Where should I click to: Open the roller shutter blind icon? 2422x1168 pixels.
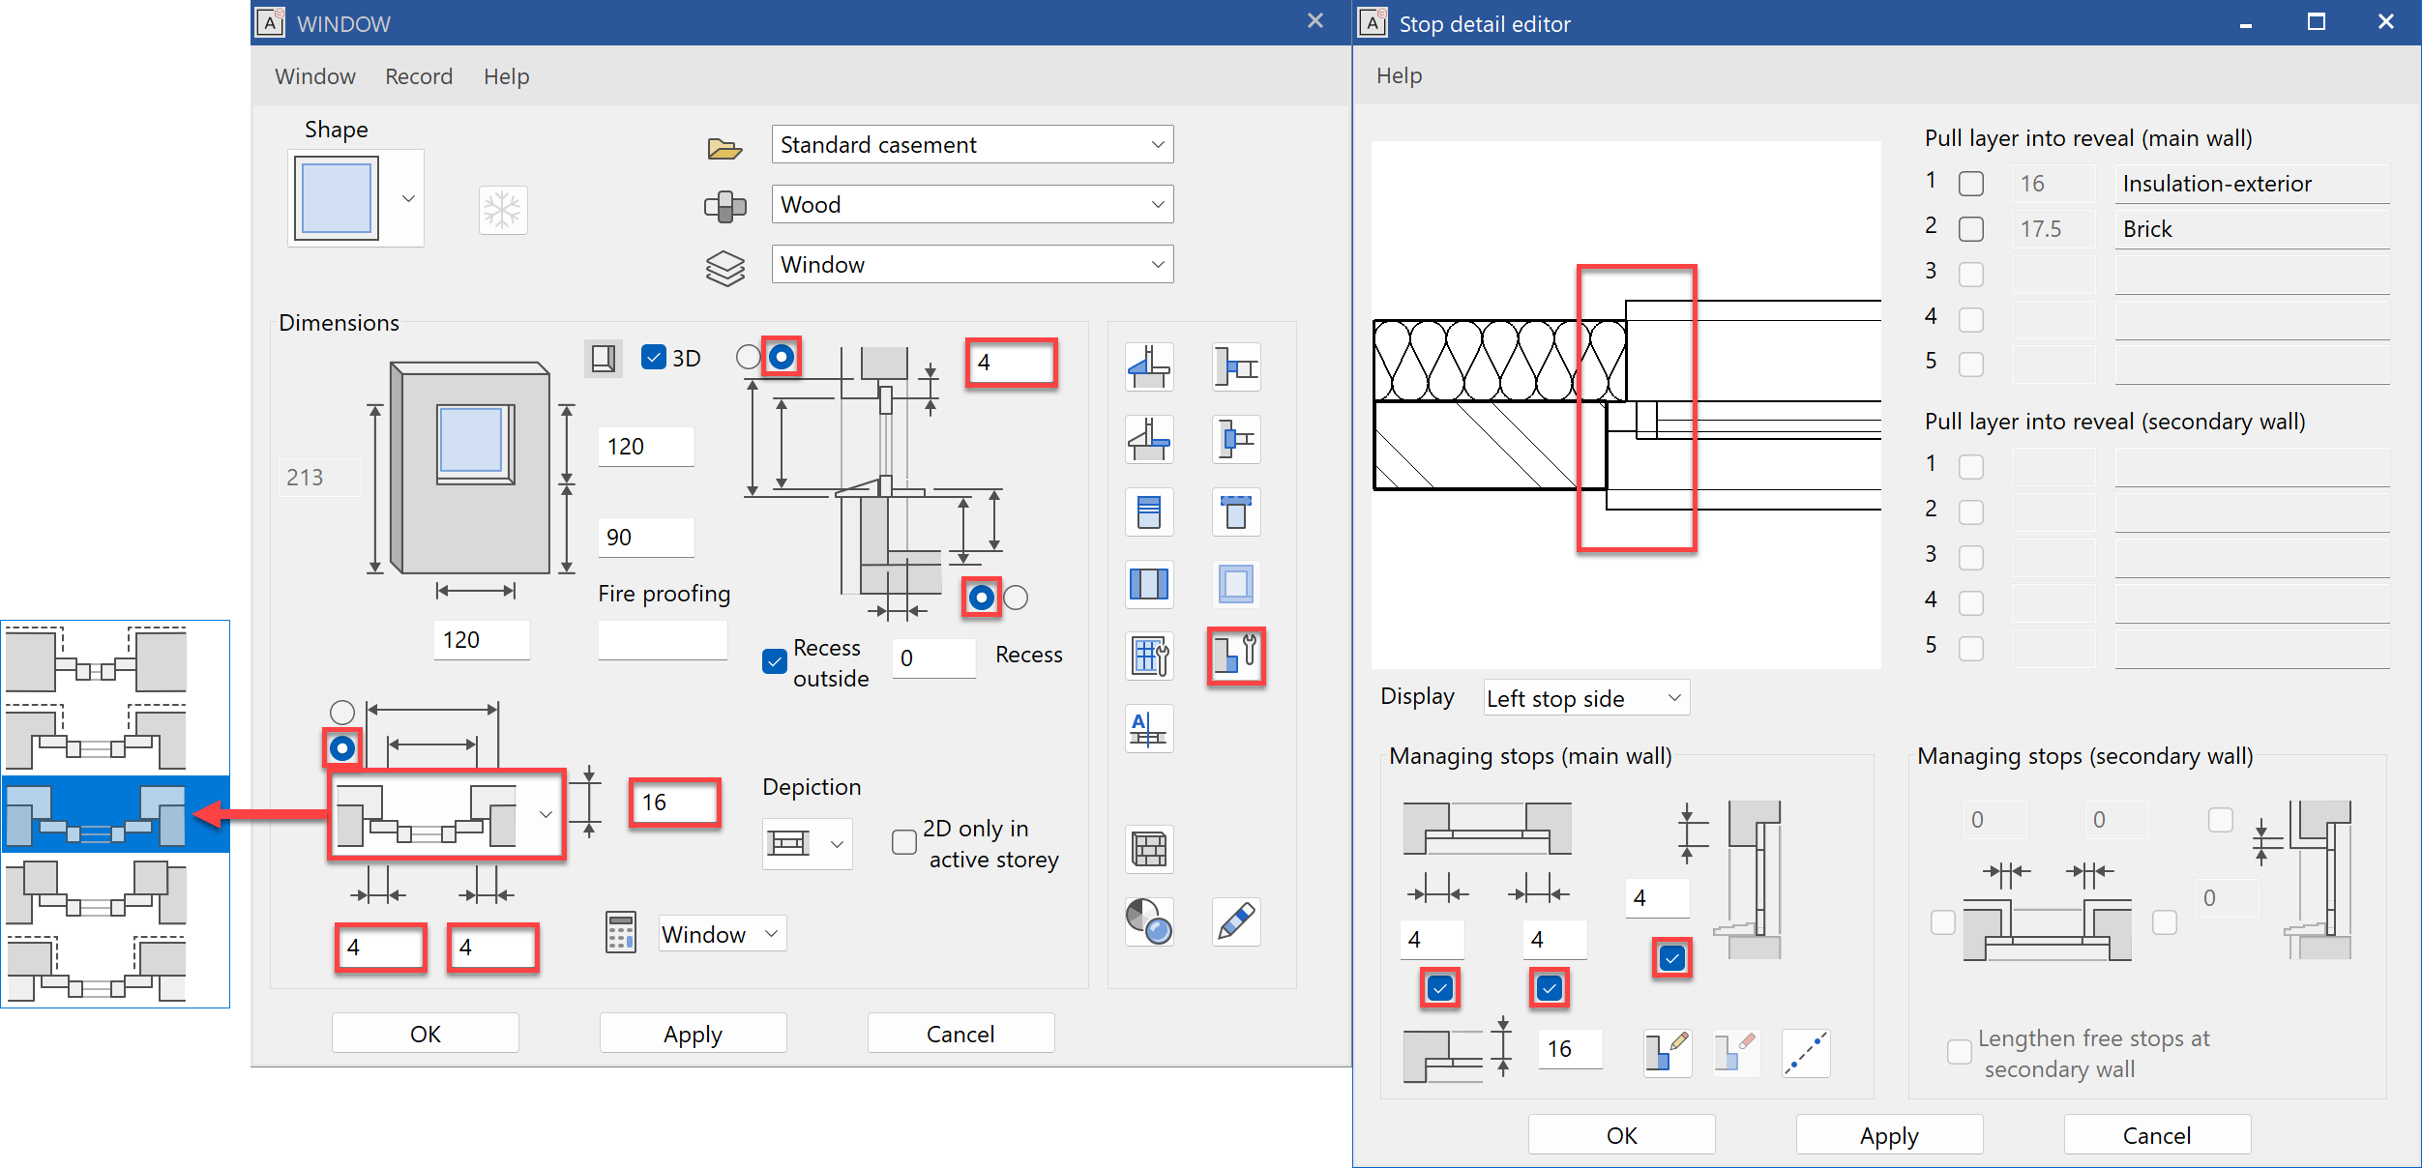1149,511
